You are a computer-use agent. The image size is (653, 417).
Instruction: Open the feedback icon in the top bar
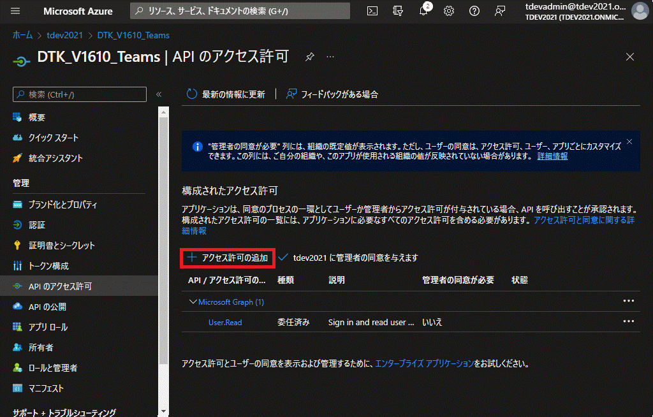[500, 11]
